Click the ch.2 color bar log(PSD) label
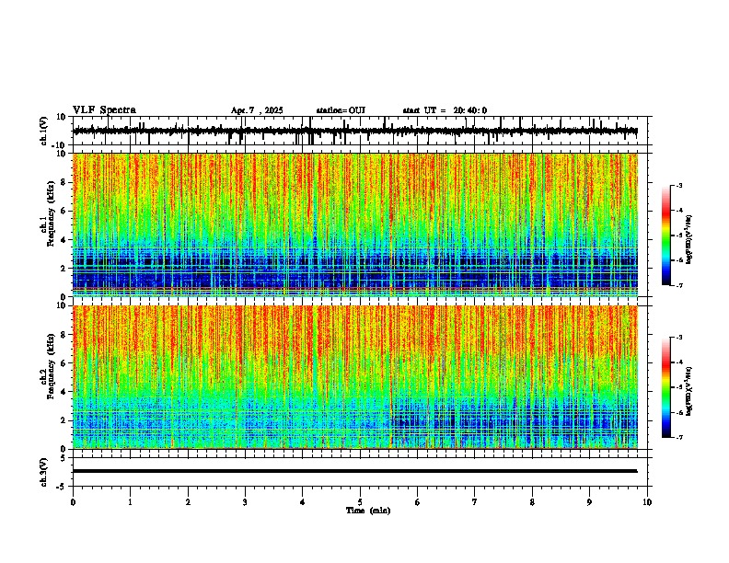The image size is (729, 563). coord(689,391)
